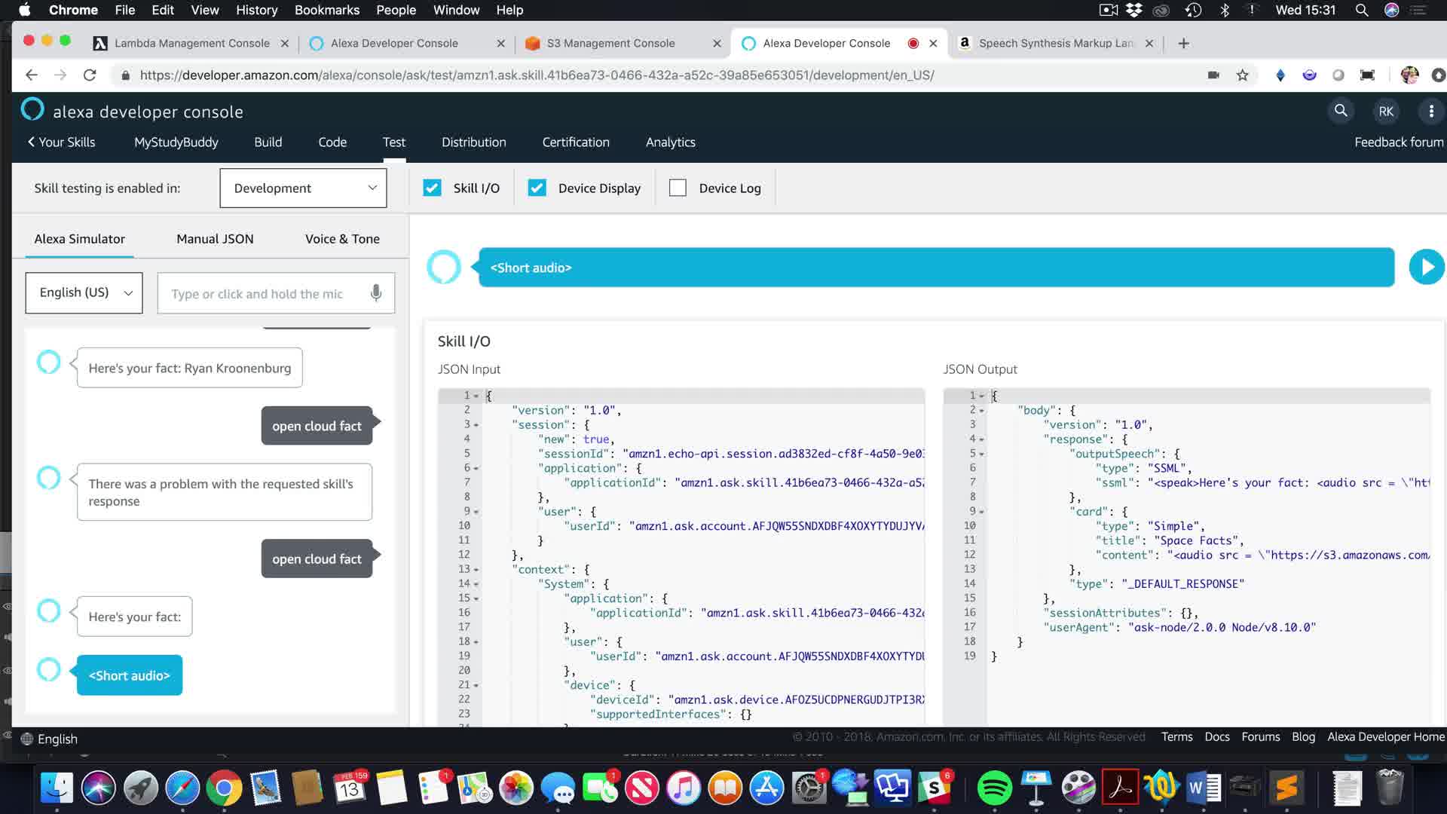Click the microphone icon in the input box
This screenshot has height=814, width=1447.
tap(376, 293)
